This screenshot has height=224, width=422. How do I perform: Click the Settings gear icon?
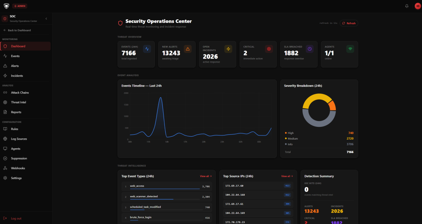click(5, 178)
